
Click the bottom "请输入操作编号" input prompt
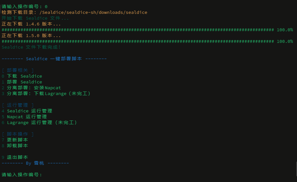click(22, 175)
